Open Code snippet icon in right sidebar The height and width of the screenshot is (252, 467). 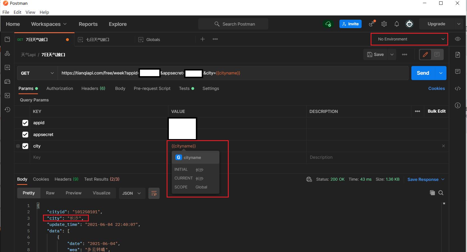coord(458,88)
